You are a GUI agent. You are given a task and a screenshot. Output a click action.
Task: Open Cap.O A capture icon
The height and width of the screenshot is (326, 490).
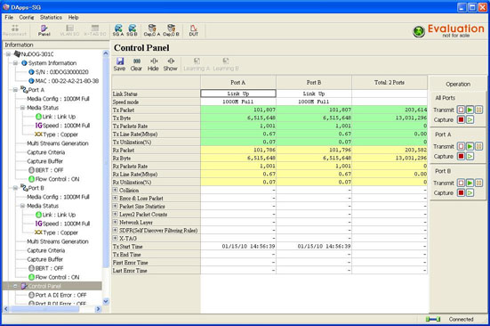tap(152, 30)
